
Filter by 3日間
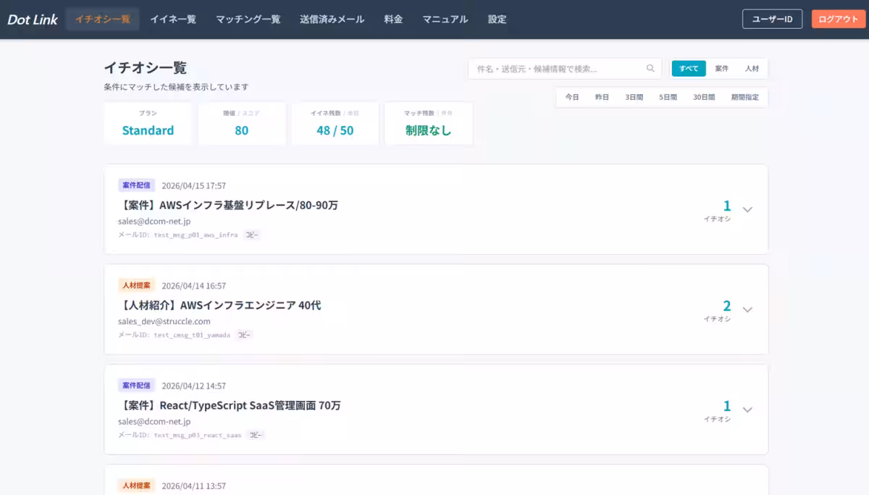[634, 97]
